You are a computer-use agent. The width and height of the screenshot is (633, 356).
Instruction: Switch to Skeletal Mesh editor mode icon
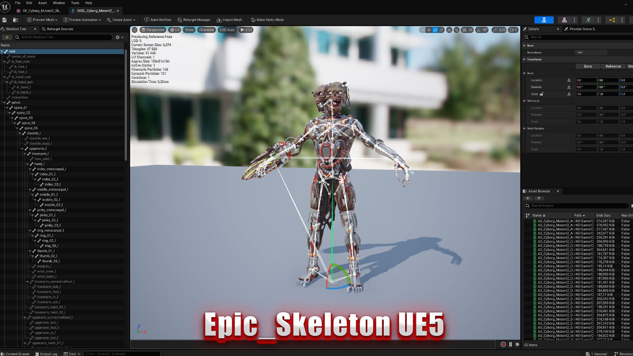pyautogui.click(x=564, y=20)
